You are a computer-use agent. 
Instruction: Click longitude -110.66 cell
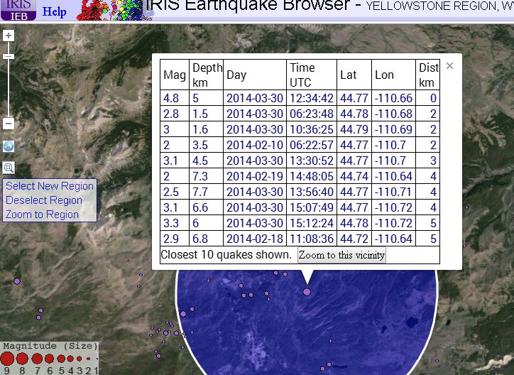394,98
